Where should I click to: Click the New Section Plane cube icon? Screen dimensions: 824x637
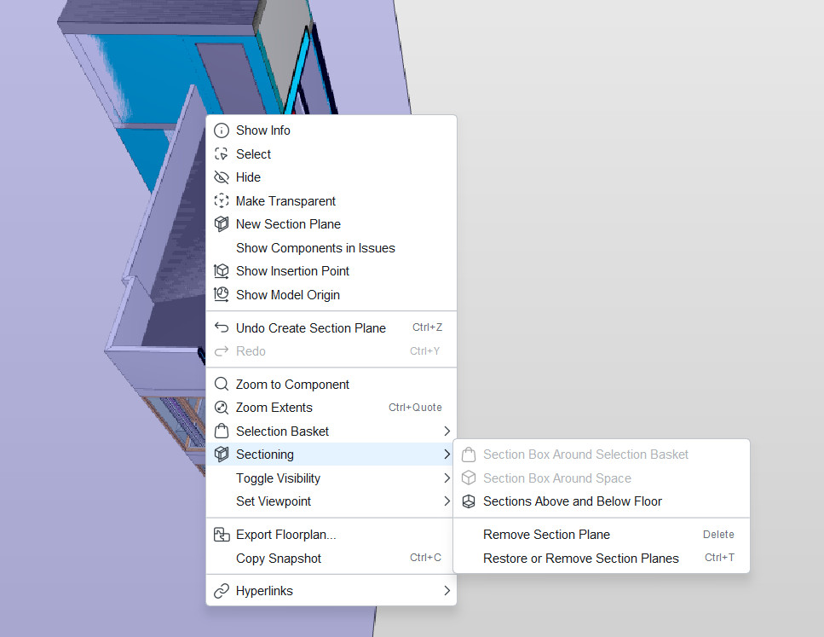[x=222, y=224]
